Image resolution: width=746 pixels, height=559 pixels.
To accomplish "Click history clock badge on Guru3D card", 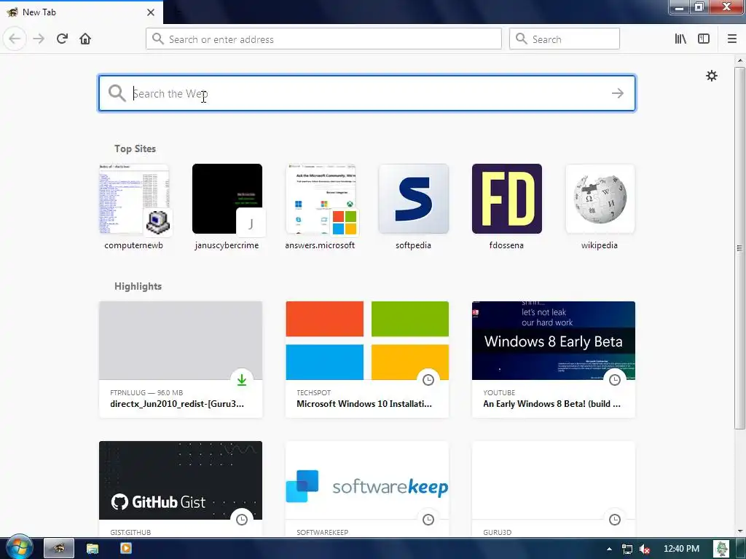I will [x=615, y=519].
